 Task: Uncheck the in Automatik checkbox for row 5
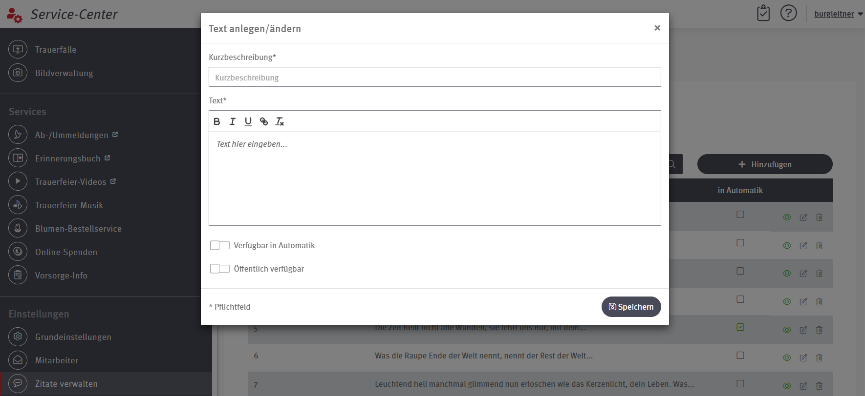[x=740, y=327]
